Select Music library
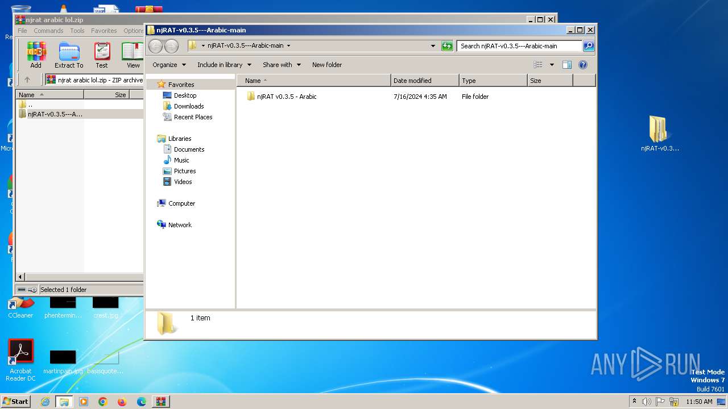Screen dimensions: 728x409 click(181, 160)
